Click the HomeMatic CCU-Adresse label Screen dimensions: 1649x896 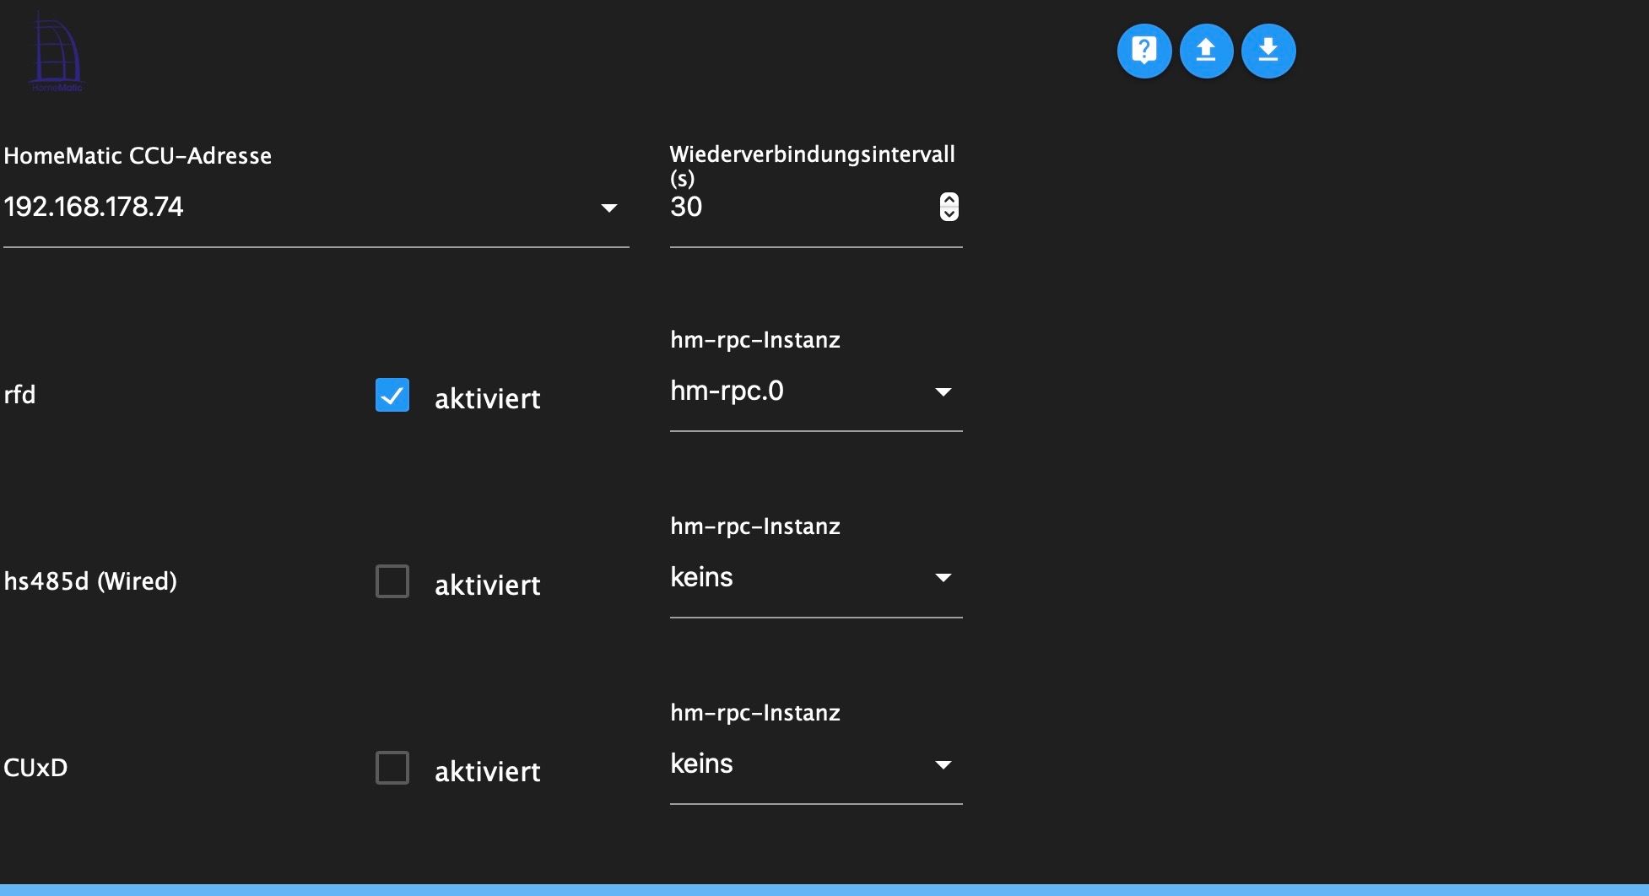coord(138,156)
